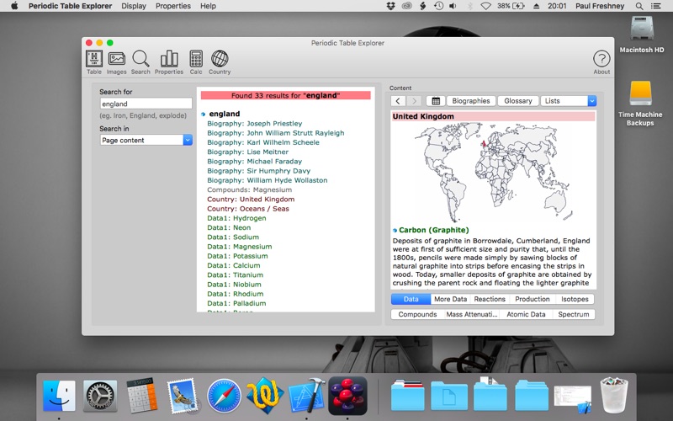Go back with the left arrow button
673x421 pixels.
coord(399,101)
